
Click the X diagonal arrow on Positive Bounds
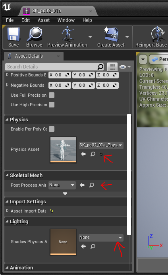67,75
